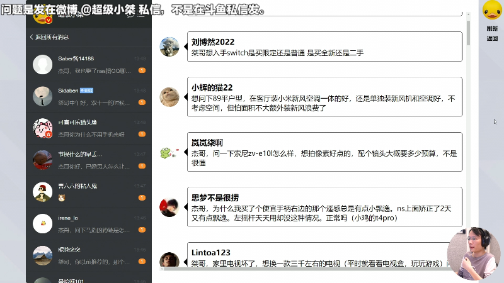Click the 13:49 timestamp on Saber row
Screen dimensions: 504x283
pos(140,58)
